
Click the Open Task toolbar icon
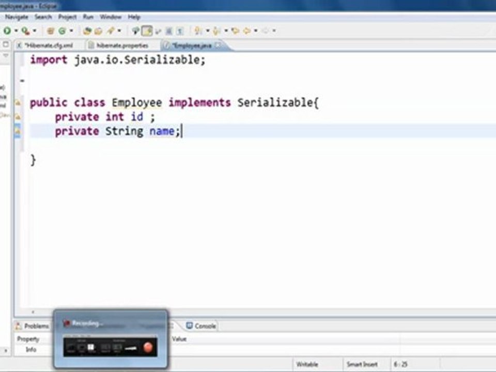pos(98,30)
